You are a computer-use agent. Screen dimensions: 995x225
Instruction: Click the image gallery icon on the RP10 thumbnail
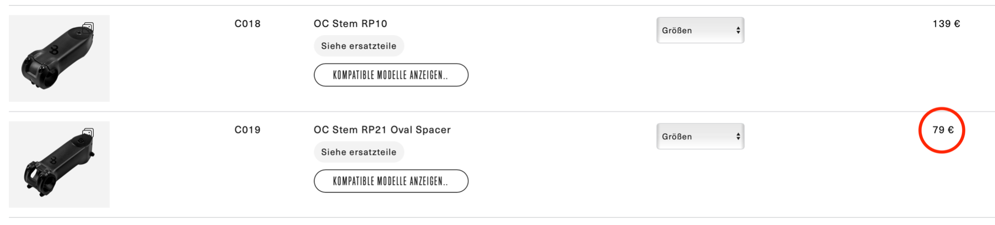pos(88,27)
